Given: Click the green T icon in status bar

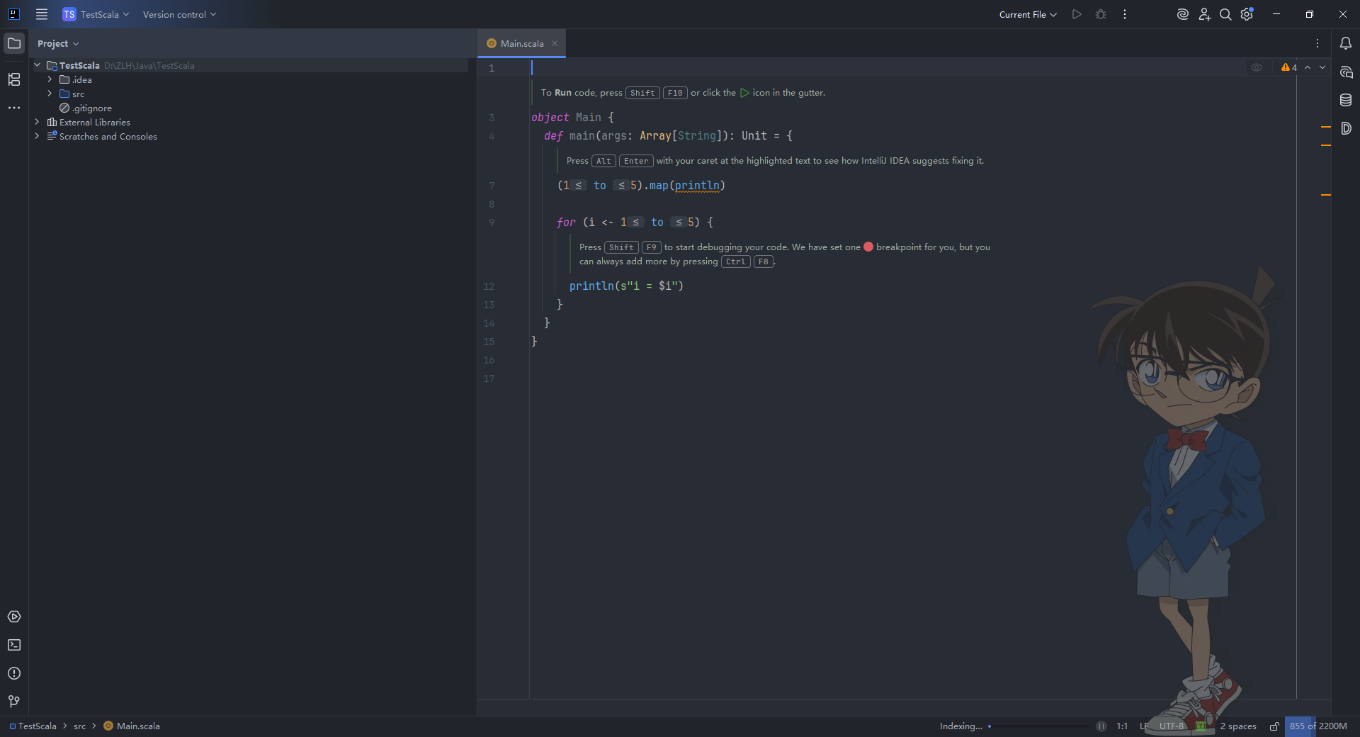Looking at the screenshot, I should click(1201, 726).
